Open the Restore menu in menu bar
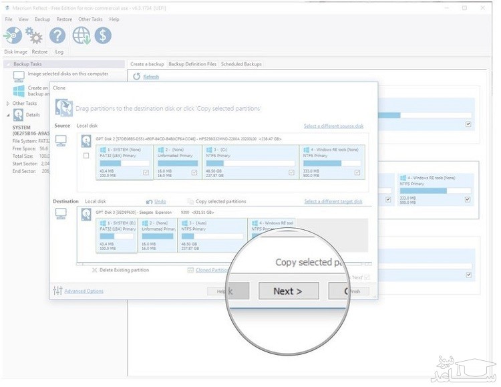Screen dimensions: 501x387 64,19
